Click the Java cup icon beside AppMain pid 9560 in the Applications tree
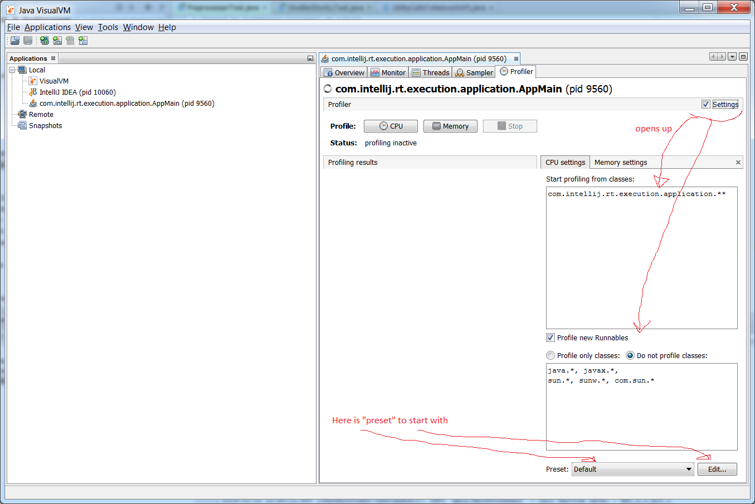Screen dimensions: 755x504 tap(33, 103)
